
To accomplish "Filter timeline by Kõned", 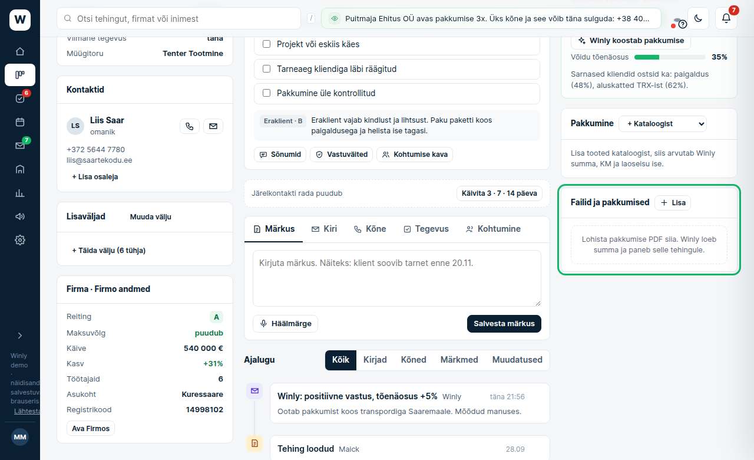I will 414,360.
